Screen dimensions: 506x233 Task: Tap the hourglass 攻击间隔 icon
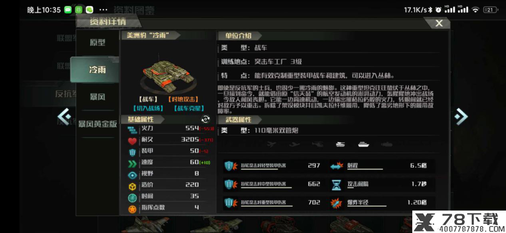click(336, 185)
